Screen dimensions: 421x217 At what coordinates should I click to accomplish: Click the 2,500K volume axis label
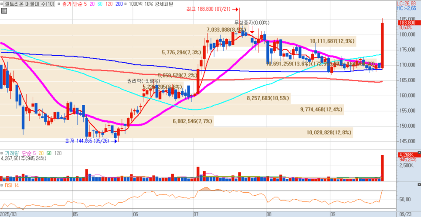pos(407,166)
